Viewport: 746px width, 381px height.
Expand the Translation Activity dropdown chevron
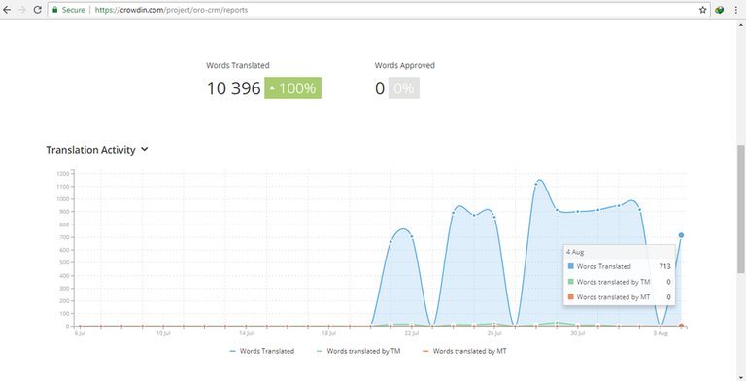click(145, 149)
